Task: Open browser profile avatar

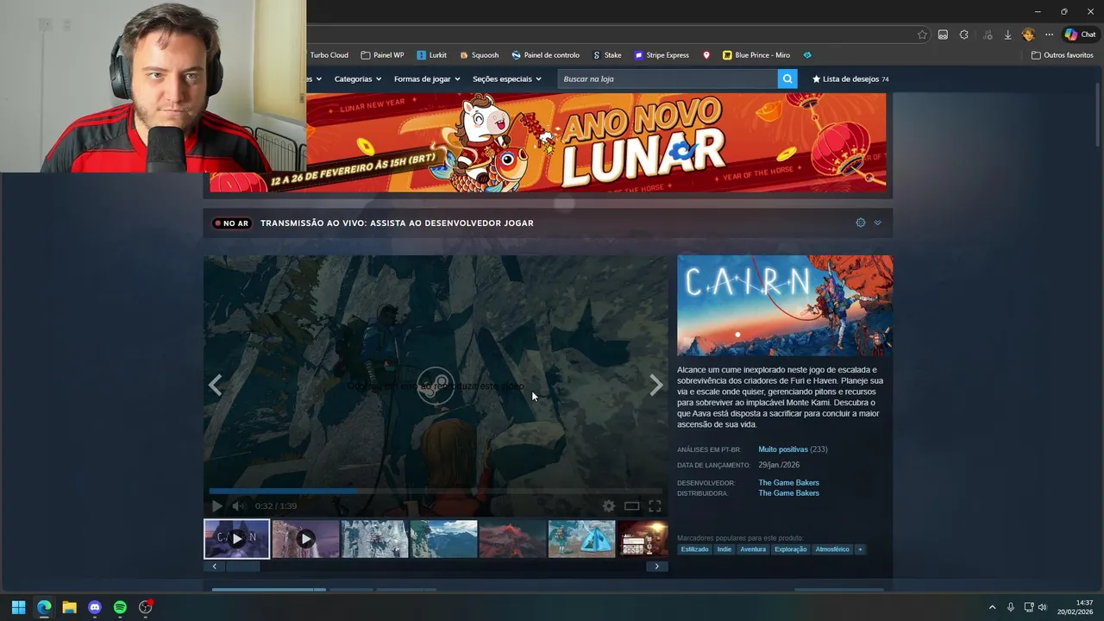Action: [1028, 34]
